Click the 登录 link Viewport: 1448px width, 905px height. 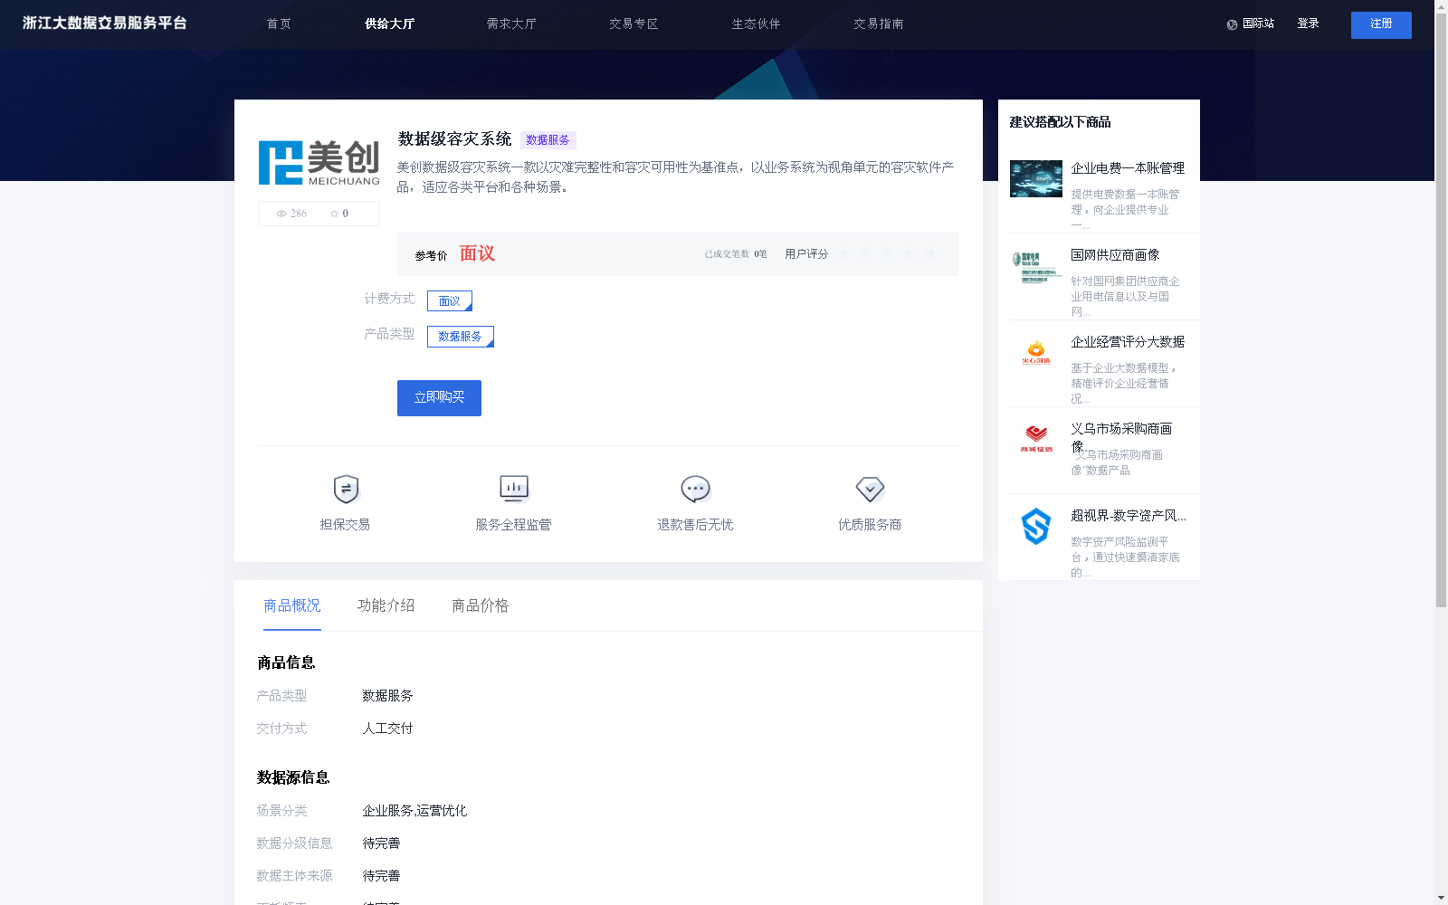tap(1308, 24)
